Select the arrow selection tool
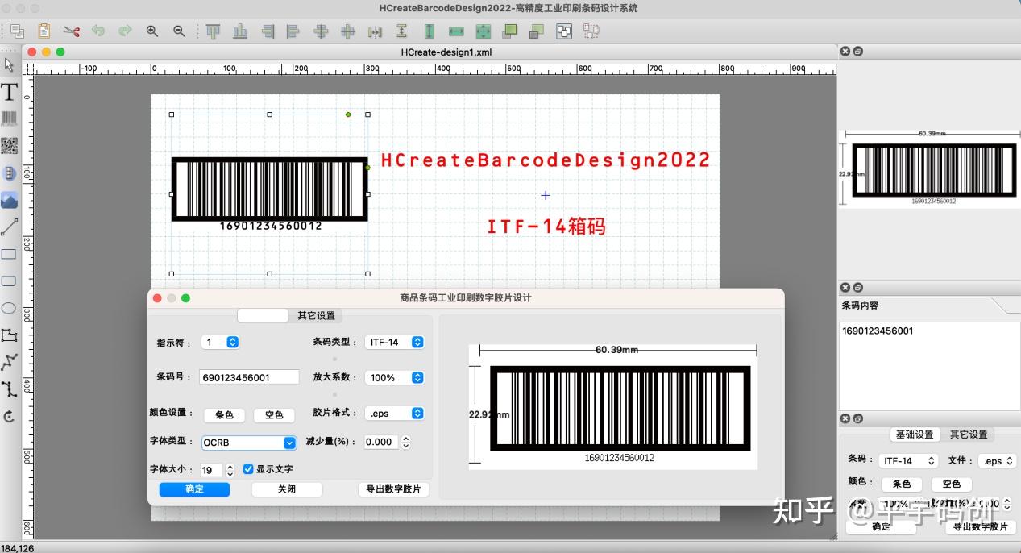Screen dimensions: 1021x553 tap(10, 64)
